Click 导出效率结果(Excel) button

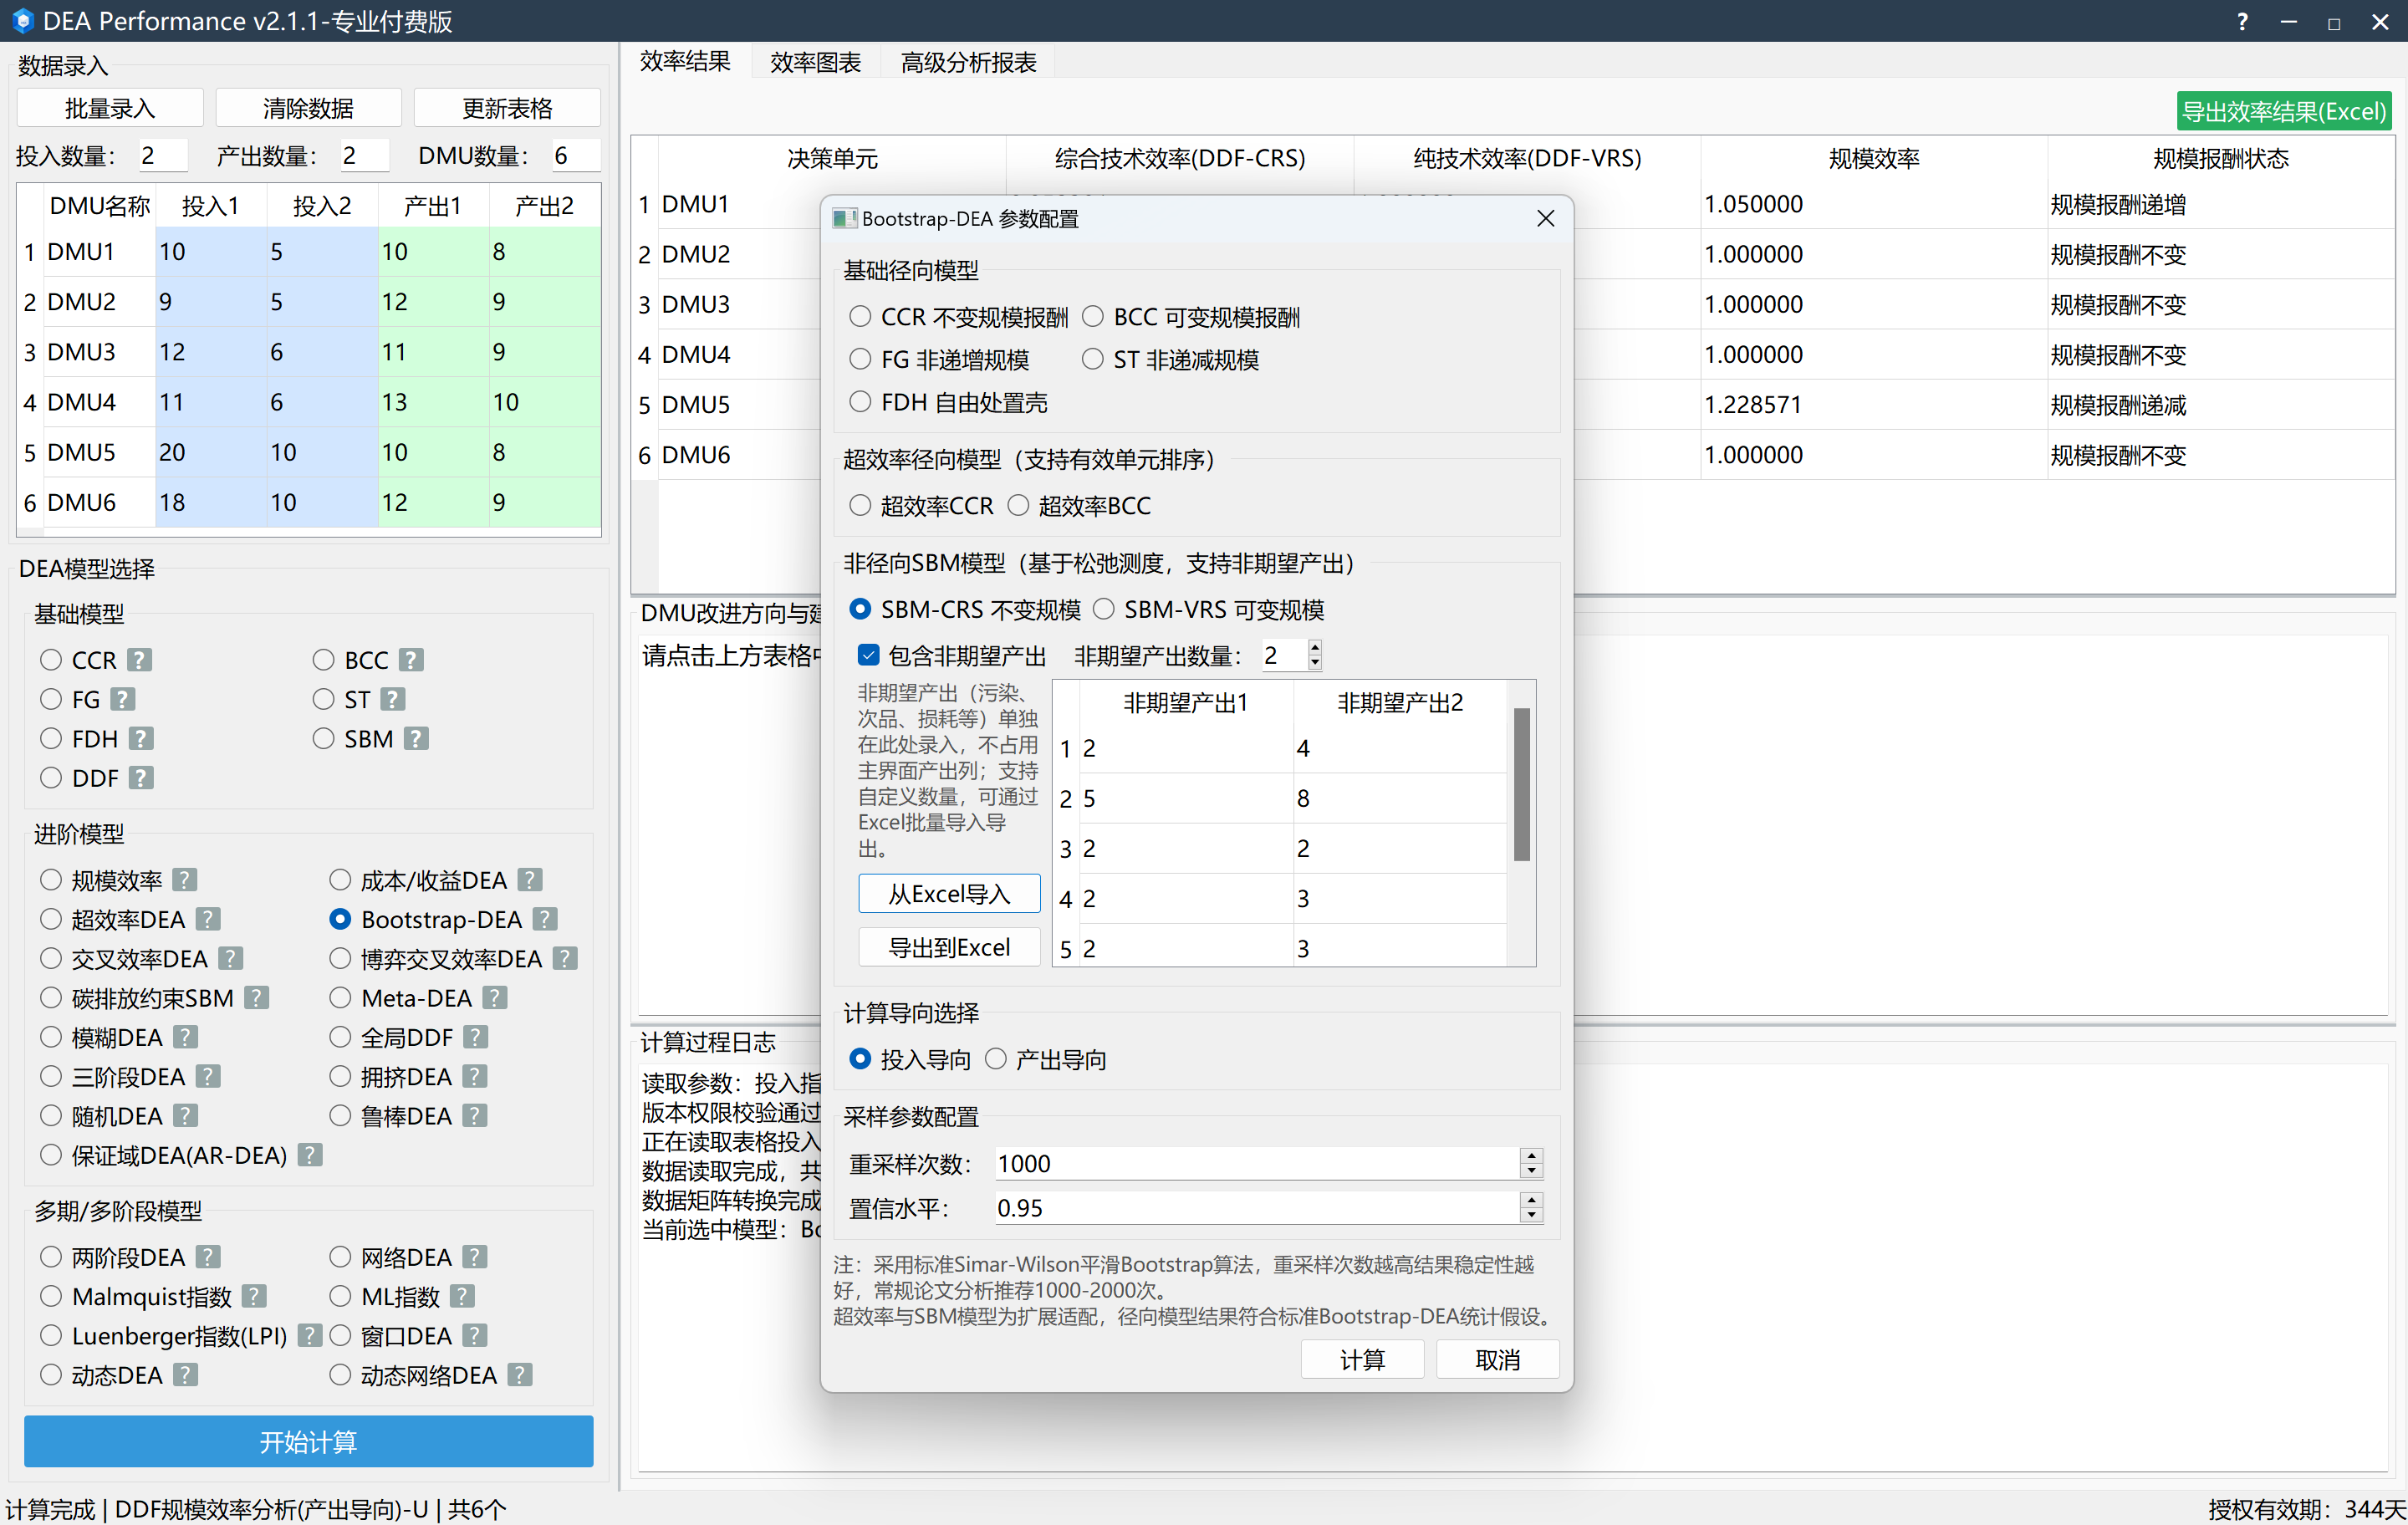pyautogui.click(x=2283, y=111)
